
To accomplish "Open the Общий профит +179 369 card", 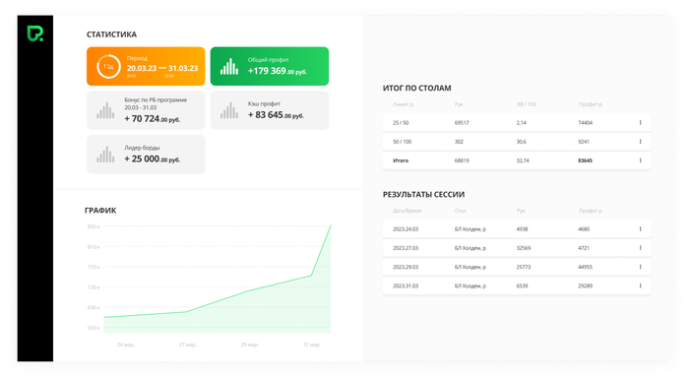I will click(270, 66).
